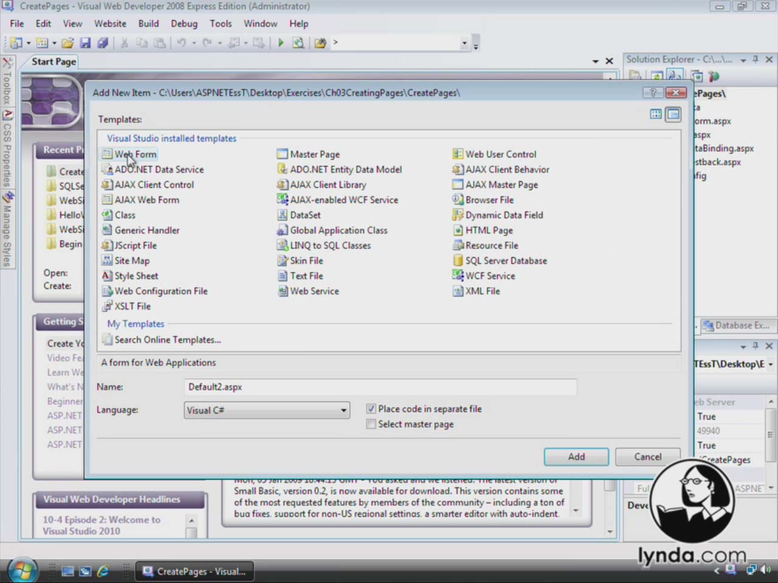Select the Text File template
Image resolution: width=778 pixels, height=583 pixels.
pyautogui.click(x=300, y=276)
